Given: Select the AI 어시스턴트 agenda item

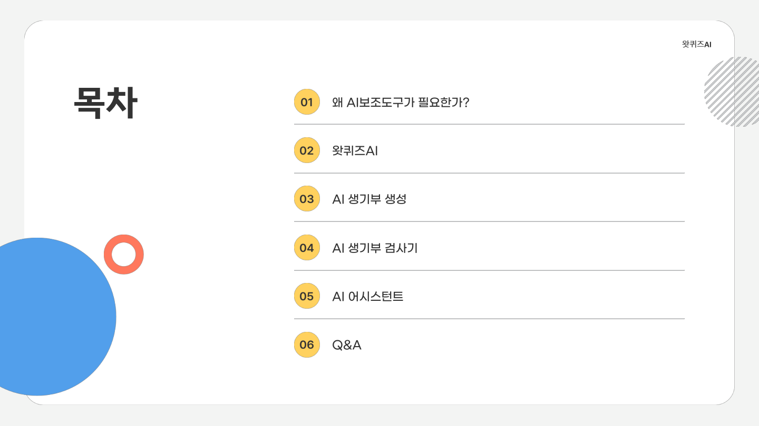Looking at the screenshot, I should [x=368, y=297].
